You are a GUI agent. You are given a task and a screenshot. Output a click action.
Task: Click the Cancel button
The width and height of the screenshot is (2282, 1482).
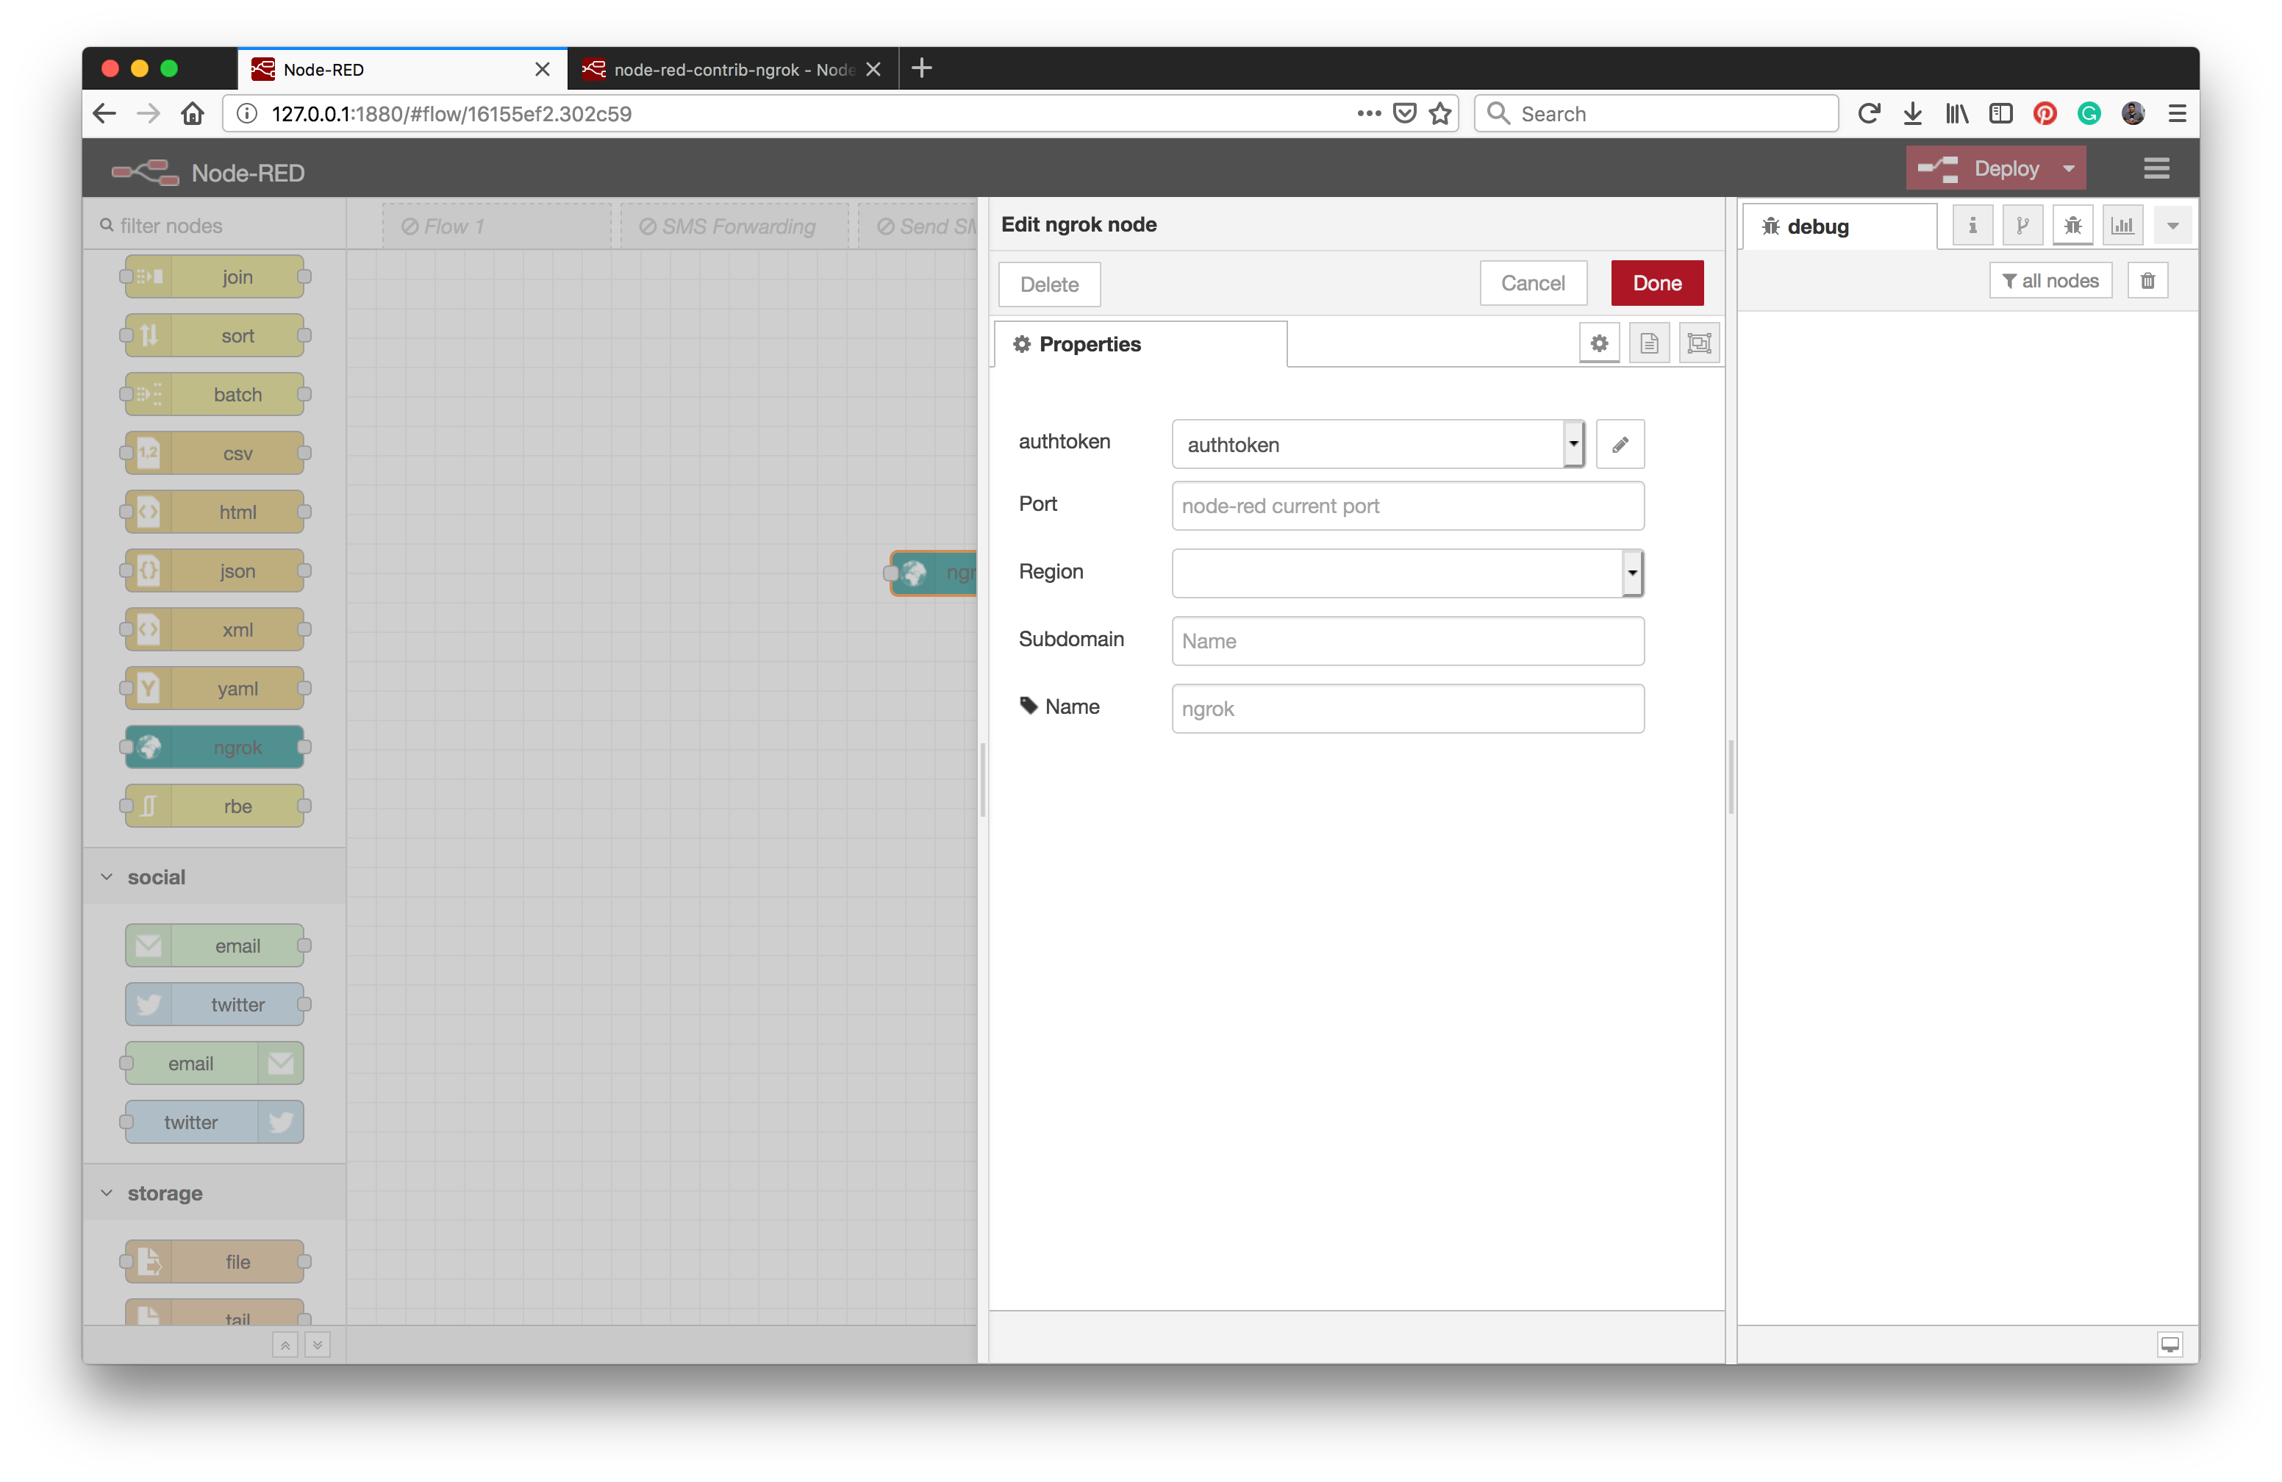(1532, 283)
